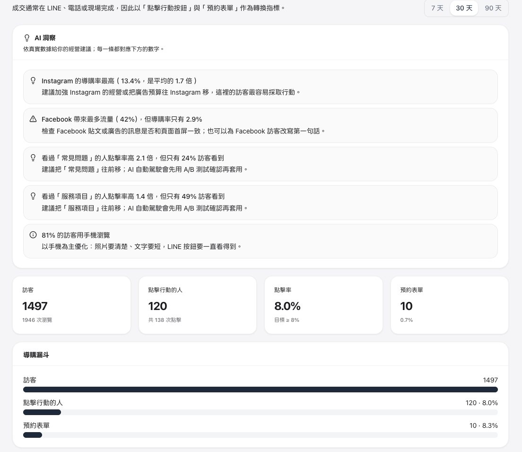Click the 預約表單 label in the funnel
This screenshot has width=522, height=452.
pos(36,425)
